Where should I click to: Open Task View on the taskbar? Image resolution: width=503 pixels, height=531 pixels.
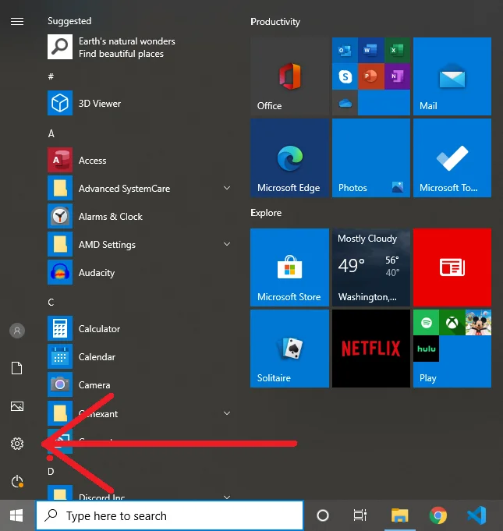[x=360, y=515]
